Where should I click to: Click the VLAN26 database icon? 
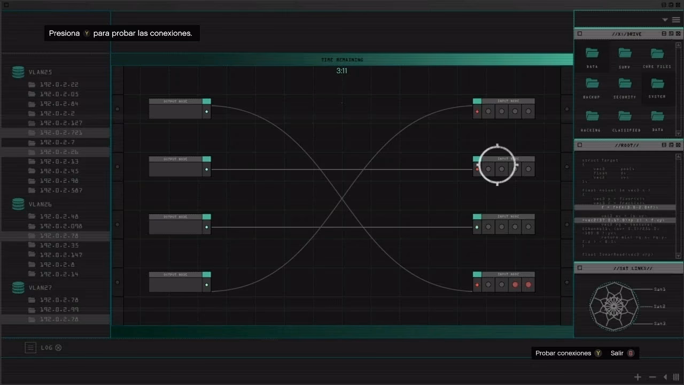click(x=18, y=204)
